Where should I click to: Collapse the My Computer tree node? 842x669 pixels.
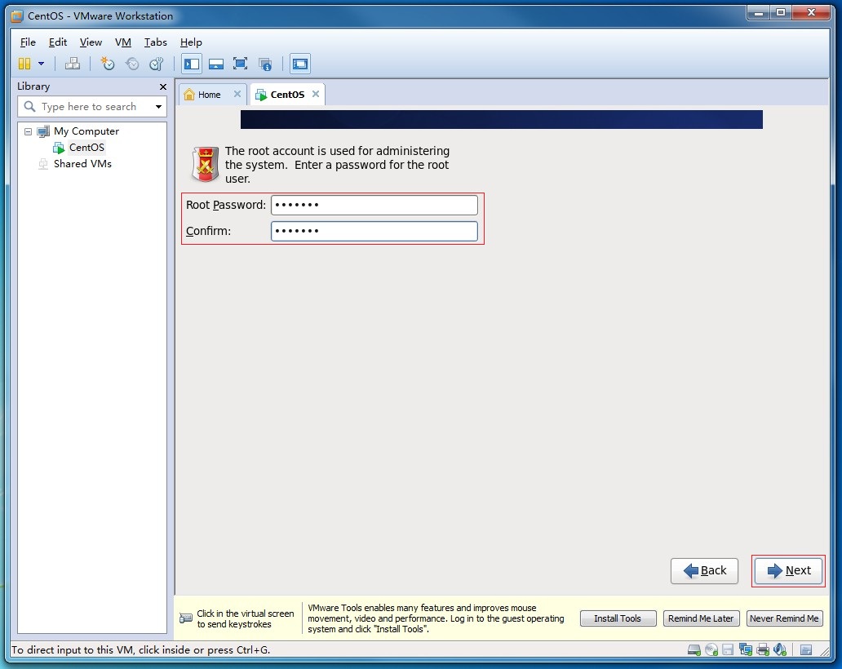click(x=29, y=131)
